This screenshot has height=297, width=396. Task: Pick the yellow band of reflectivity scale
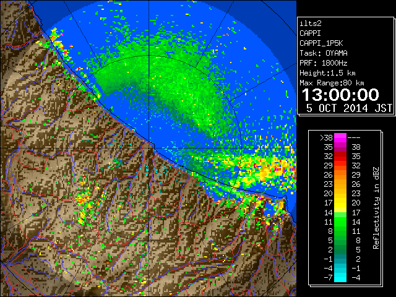(340, 203)
